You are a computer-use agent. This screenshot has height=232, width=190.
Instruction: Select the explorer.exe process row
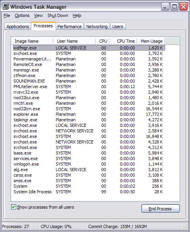click(89, 114)
